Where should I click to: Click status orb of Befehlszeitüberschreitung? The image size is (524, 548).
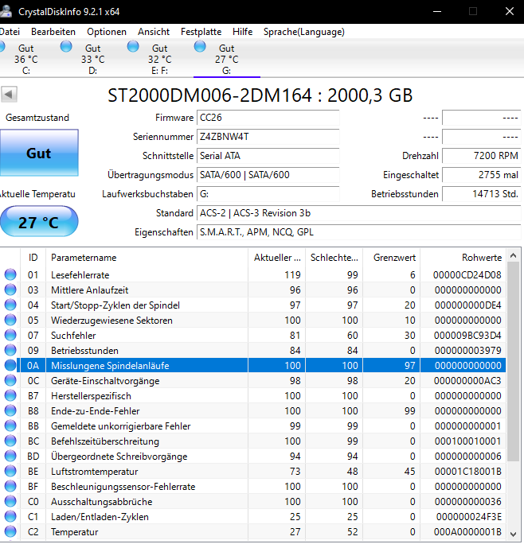10,441
